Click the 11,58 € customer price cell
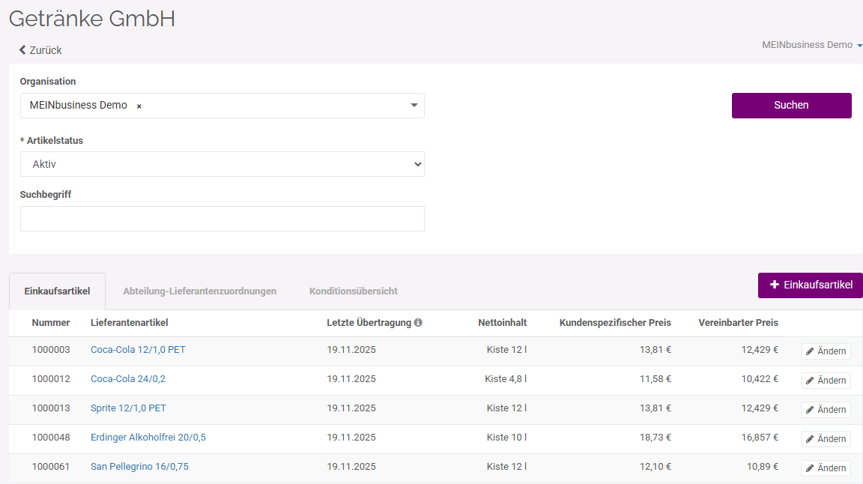This screenshot has width=863, height=484. coord(655,379)
